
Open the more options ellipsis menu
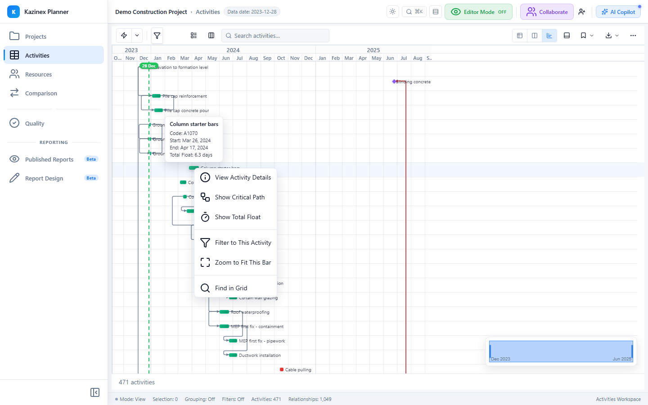[633, 36]
